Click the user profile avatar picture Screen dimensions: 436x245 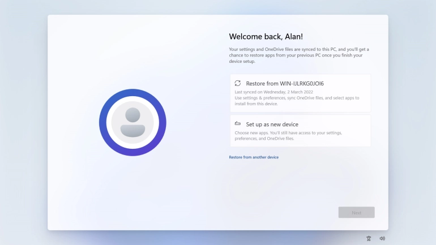pyautogui.click(x=132, y=122)
